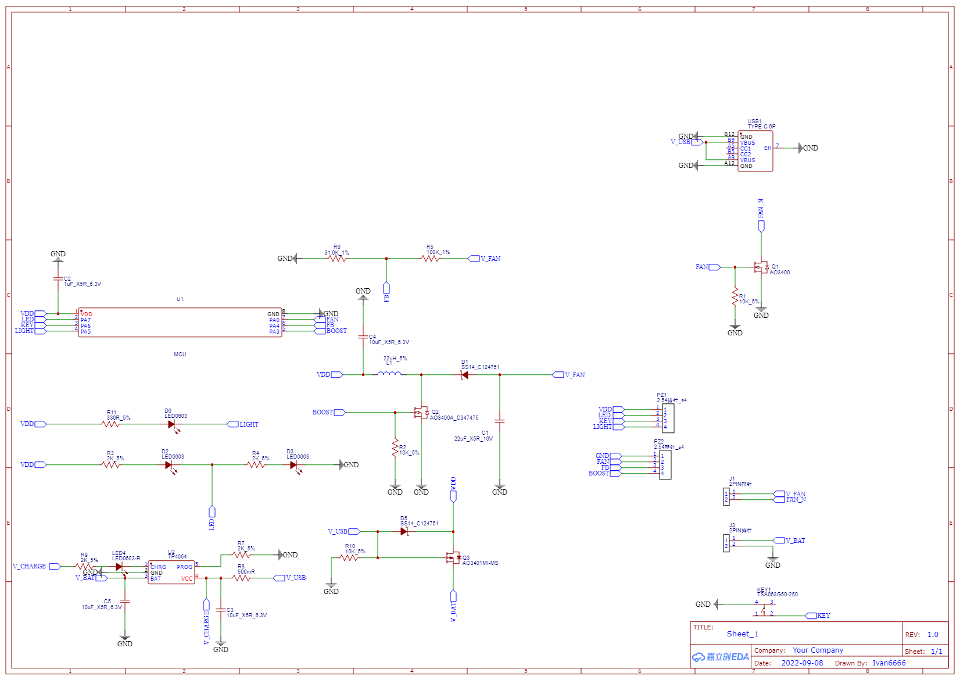Click the J1 two-pin header symbol
Viewport: 960px width, 680px height.
(x=726, y=497)
